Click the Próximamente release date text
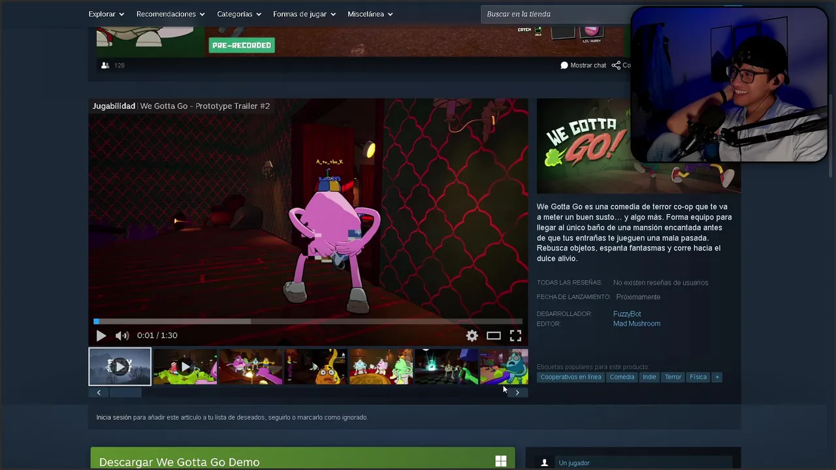The width and height of the screenshot is (836, 470). click(638, 297)
